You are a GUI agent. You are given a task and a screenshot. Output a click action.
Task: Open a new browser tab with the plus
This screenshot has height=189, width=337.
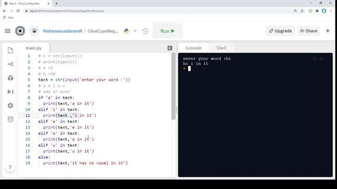56,4
